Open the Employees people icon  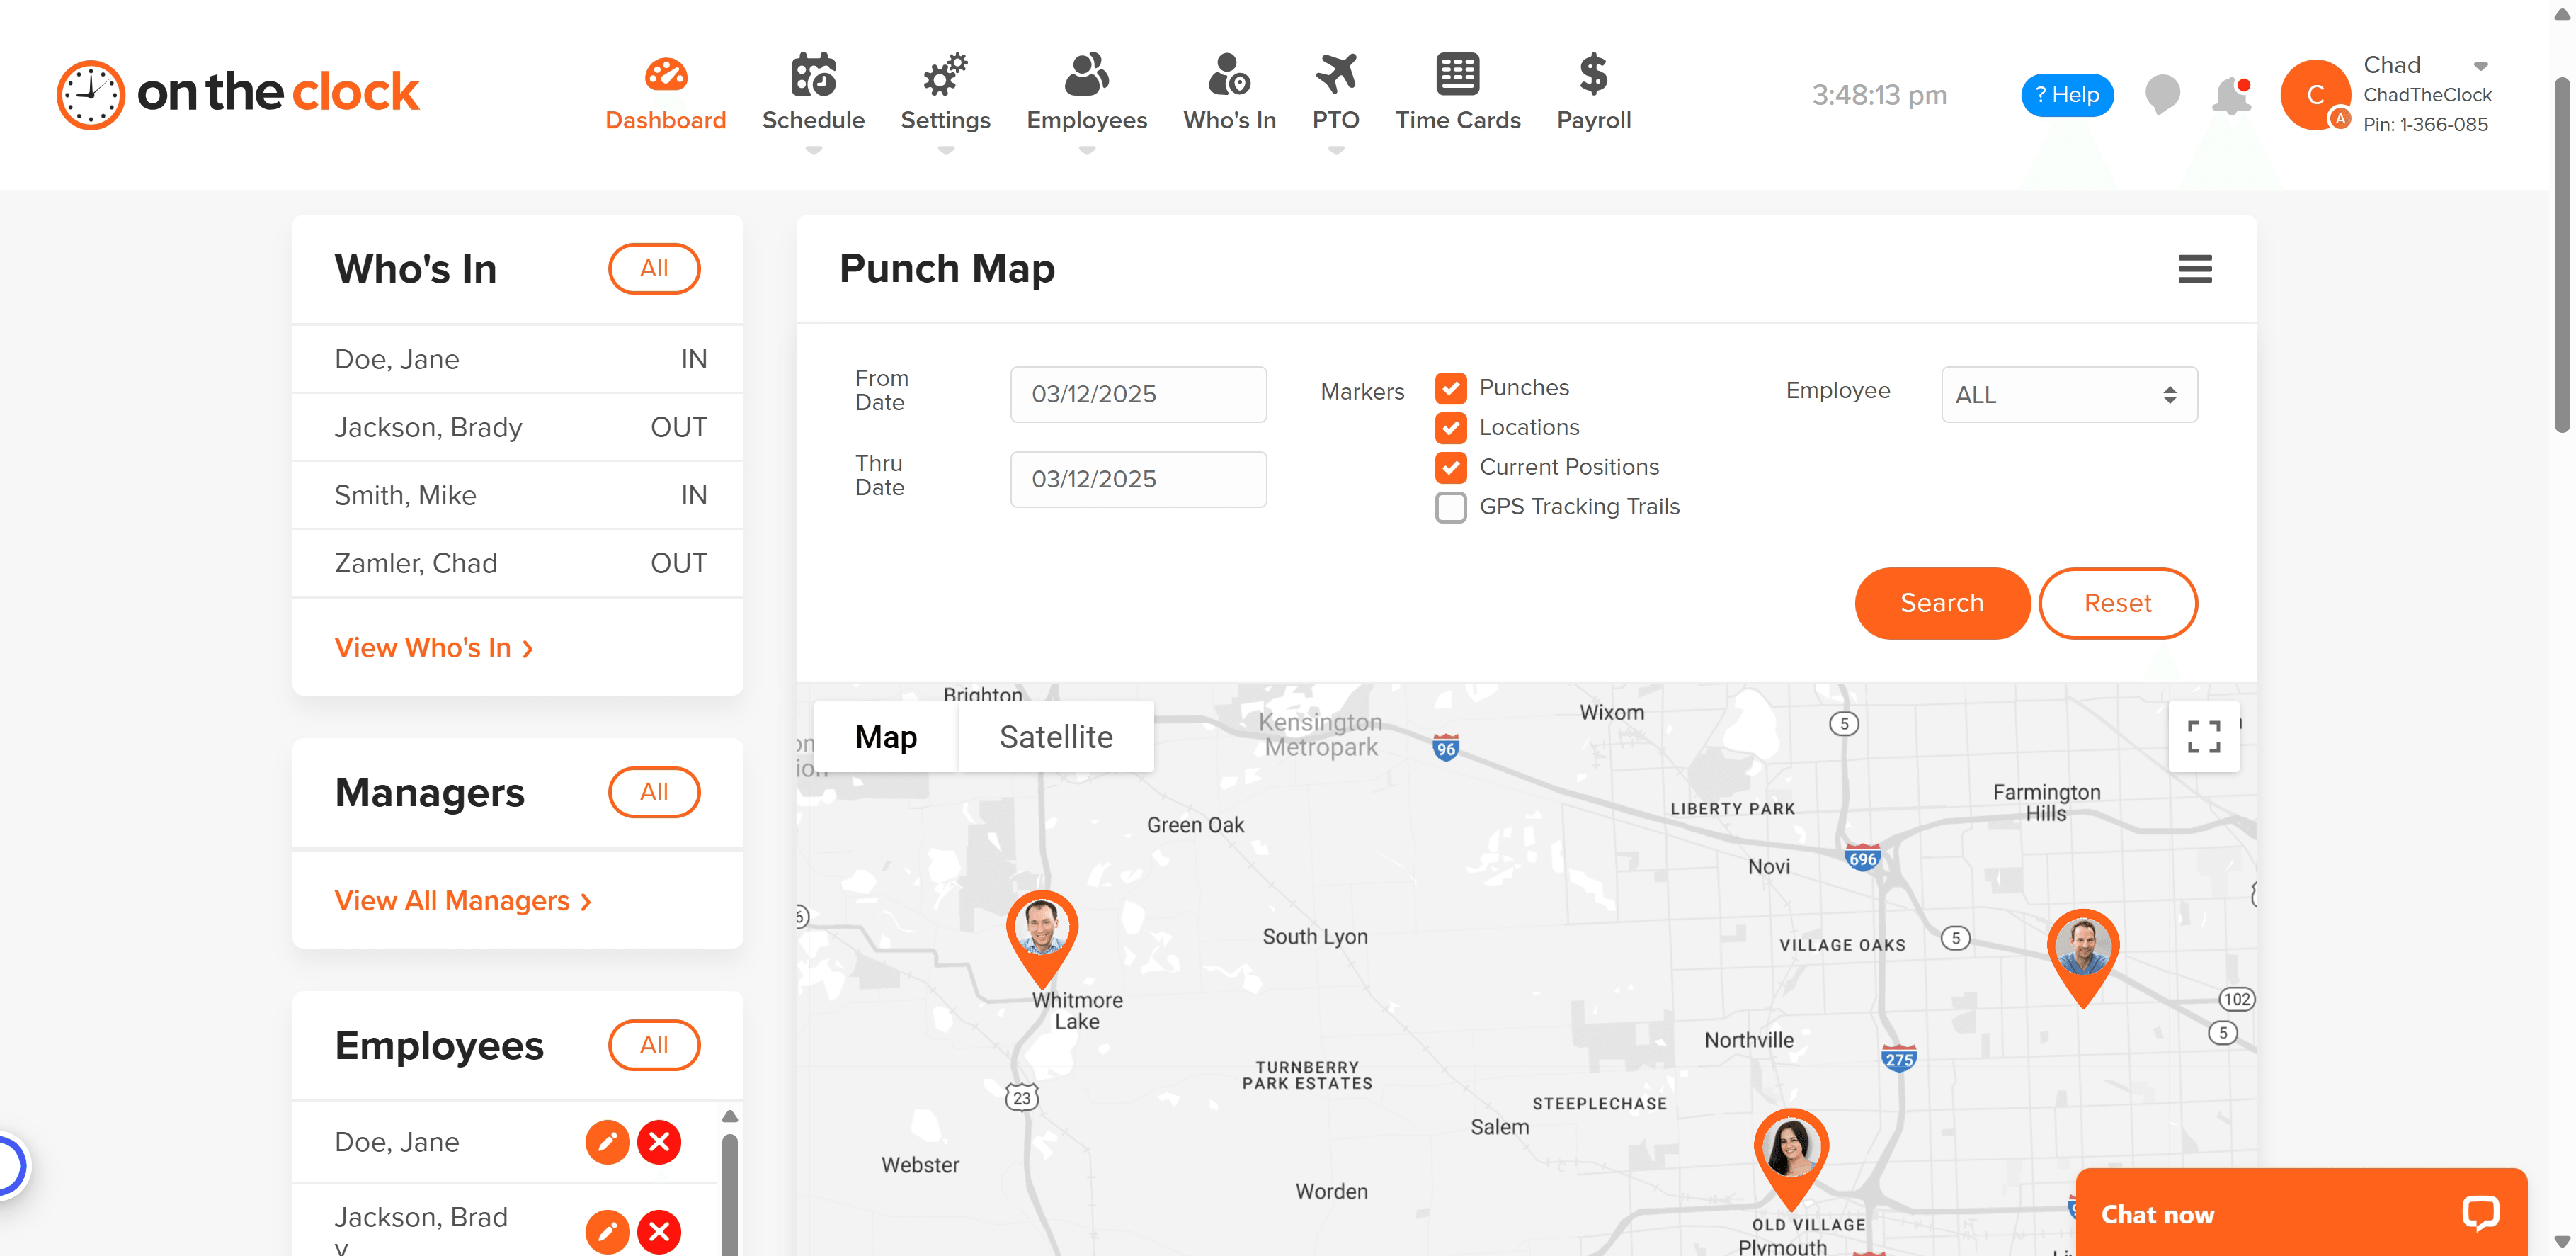1086,74
